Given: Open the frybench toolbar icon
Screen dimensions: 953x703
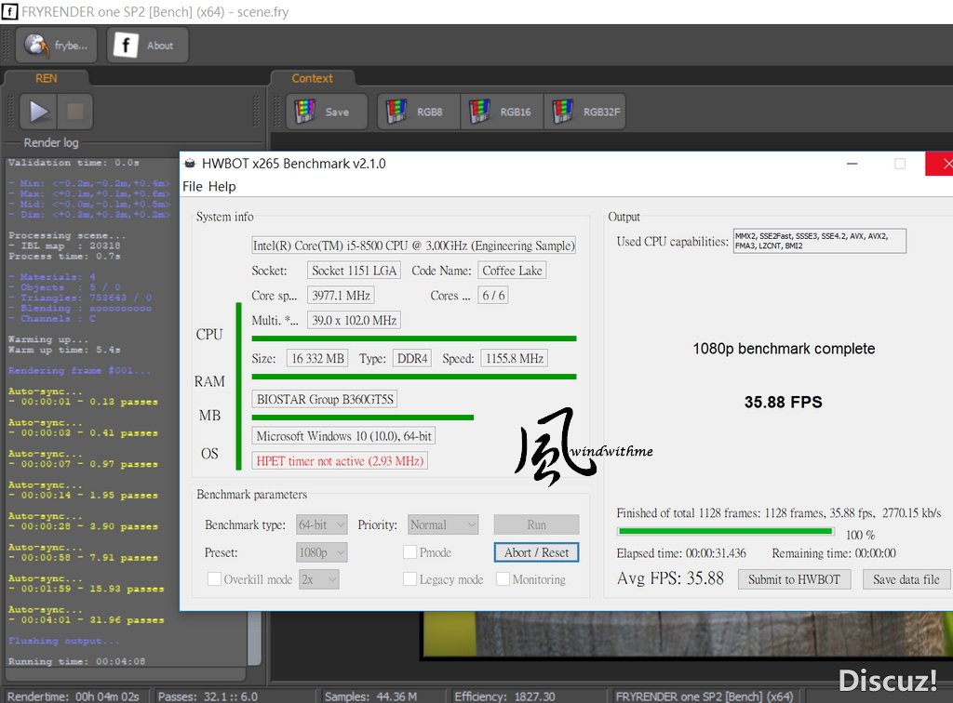Looking at the screenshot, I should 36,45.
